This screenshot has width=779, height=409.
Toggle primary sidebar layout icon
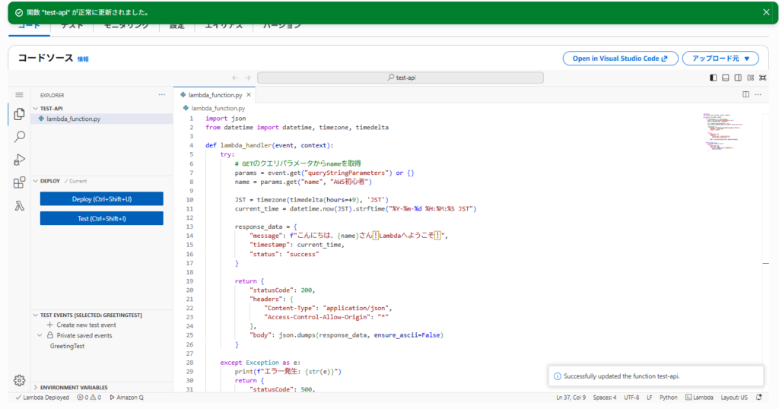point(714,78)
